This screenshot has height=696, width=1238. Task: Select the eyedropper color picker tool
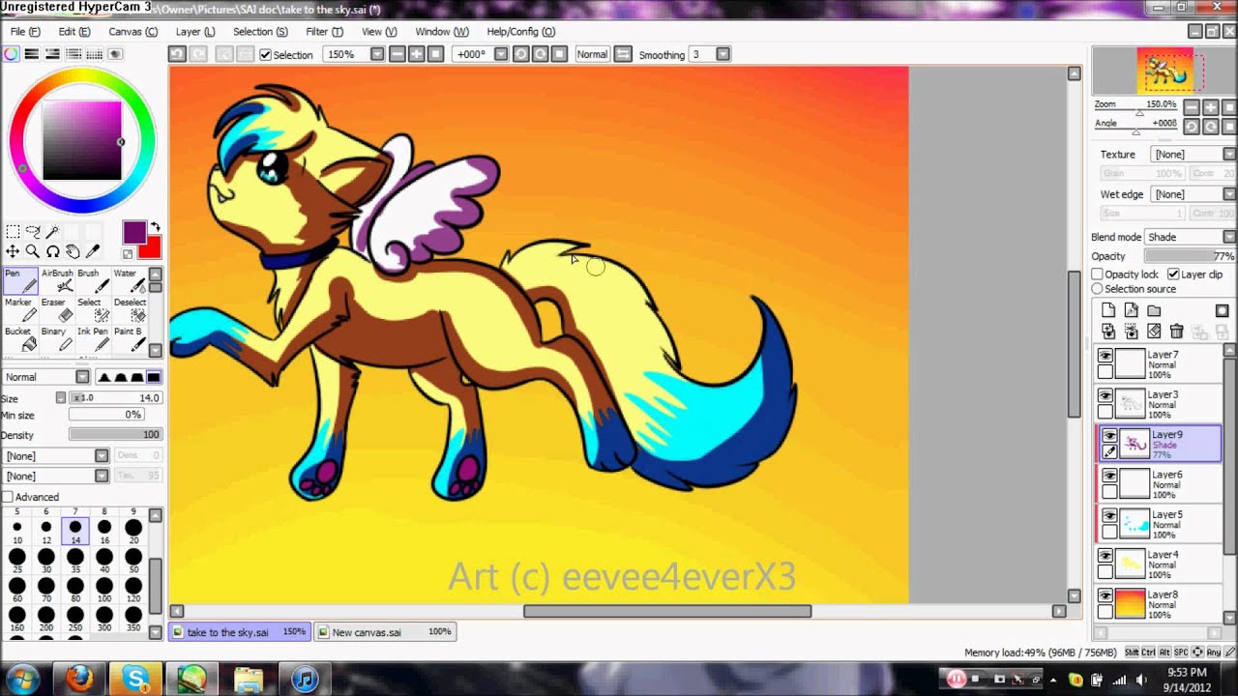coord(93,251)
